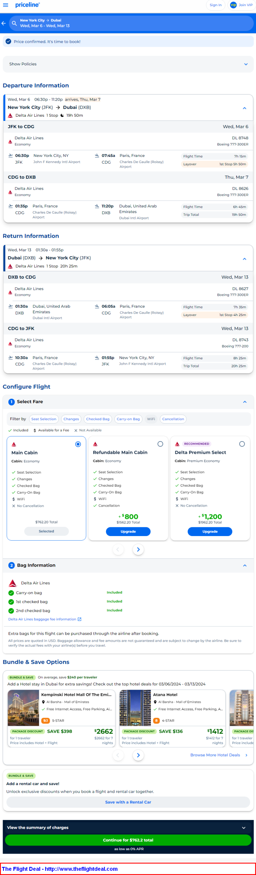The width and height of the screenshot is (256, 875).
Task: Click Carry-on bag green check icon
Action: pos(11,593)
